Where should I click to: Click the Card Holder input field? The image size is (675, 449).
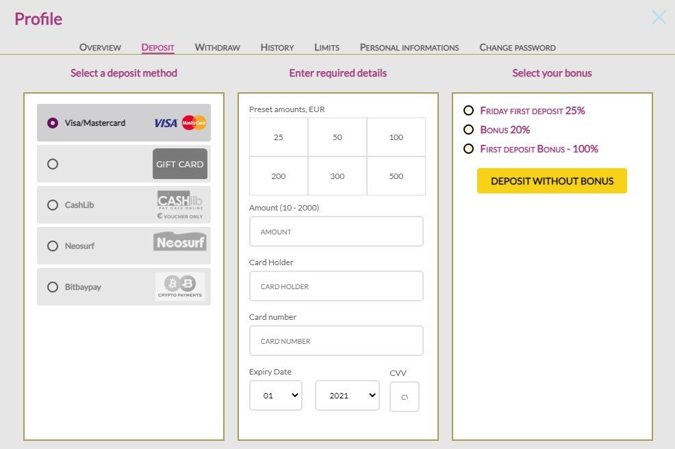[x=336, y=286]
